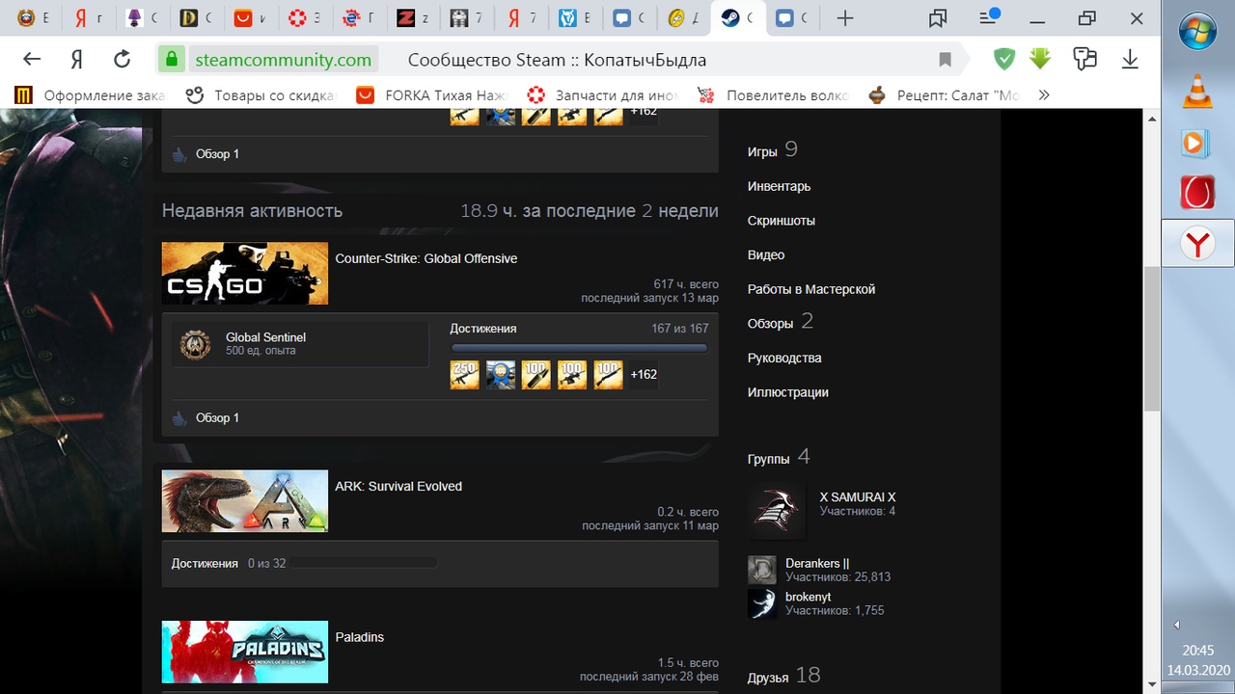Open the Руководства profile link

(x=784, y=358)
